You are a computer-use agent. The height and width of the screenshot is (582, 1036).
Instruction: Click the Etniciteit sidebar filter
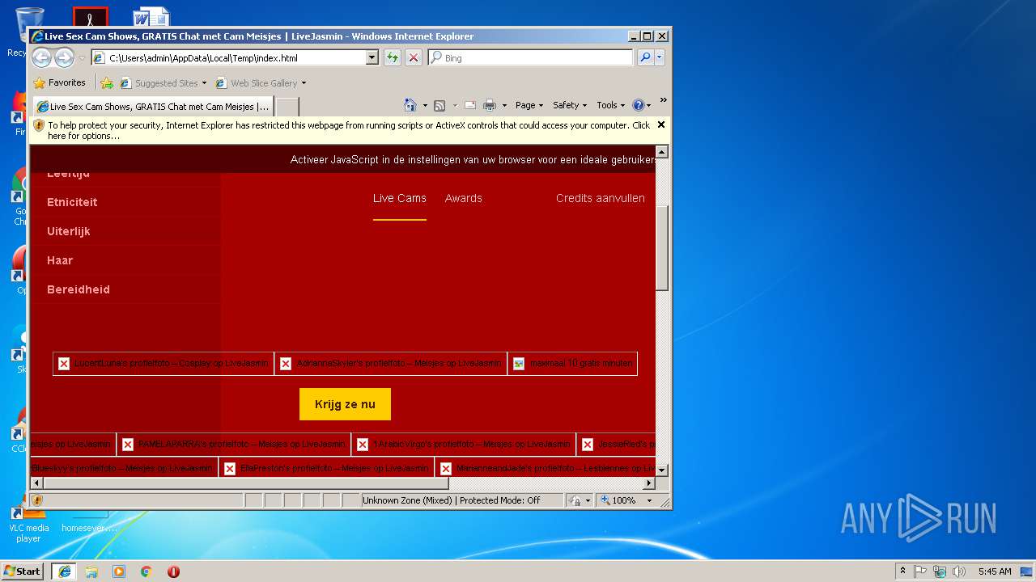(x=72, y=202)
